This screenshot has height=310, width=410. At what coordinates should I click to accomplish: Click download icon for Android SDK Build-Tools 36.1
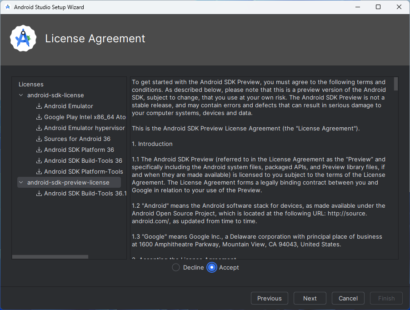coord(39,193)
